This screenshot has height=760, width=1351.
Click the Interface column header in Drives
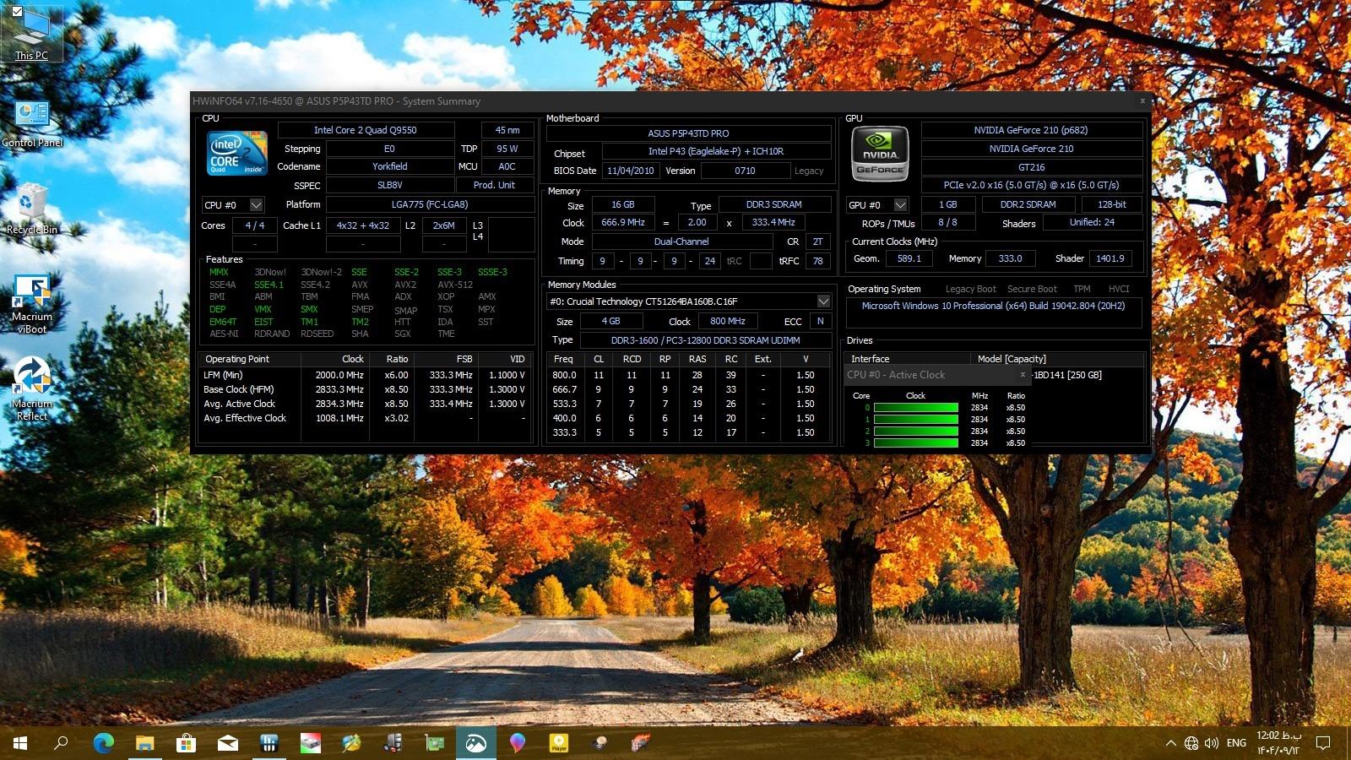click(870, 359)
